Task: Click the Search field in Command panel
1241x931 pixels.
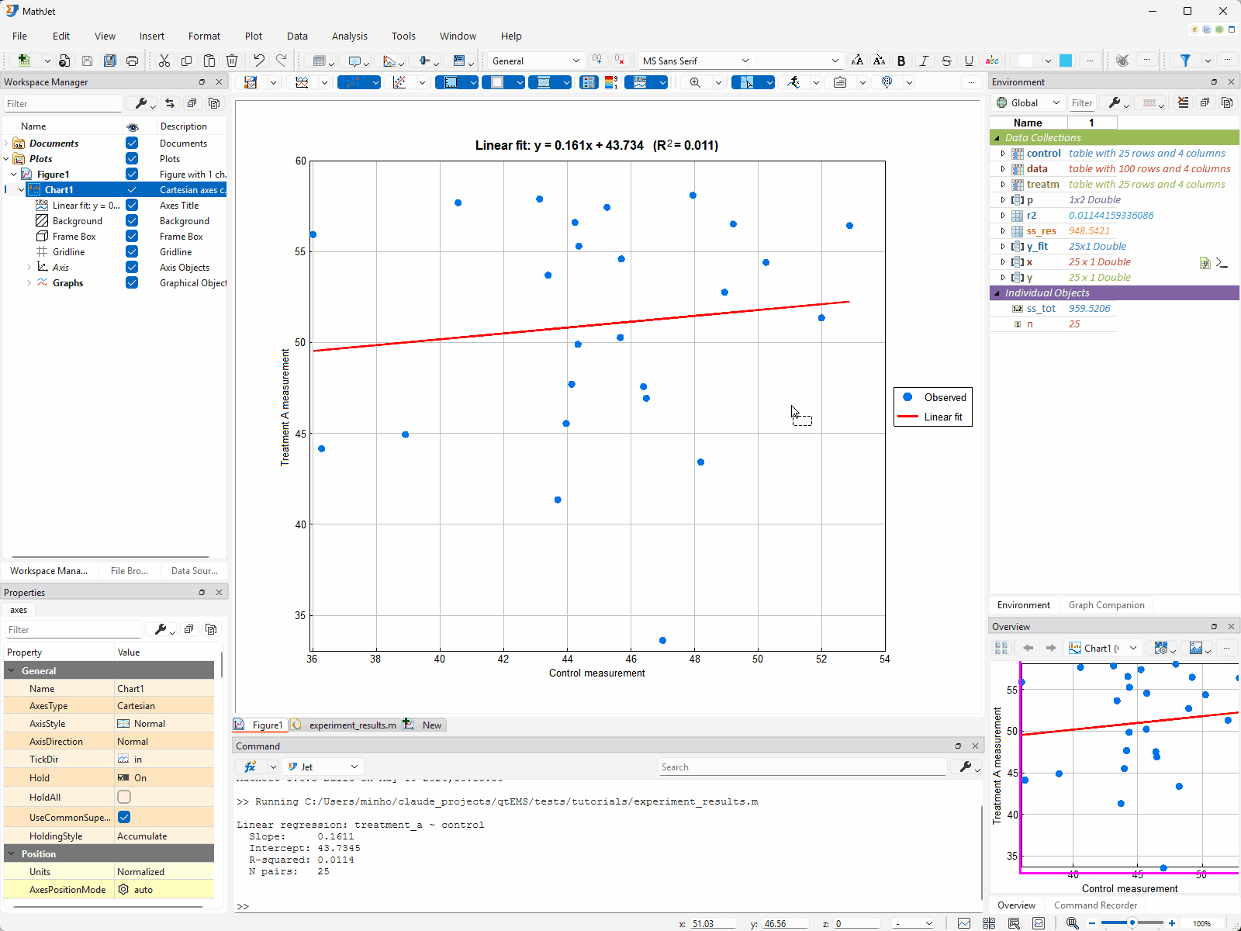Action: pos(802,767)
